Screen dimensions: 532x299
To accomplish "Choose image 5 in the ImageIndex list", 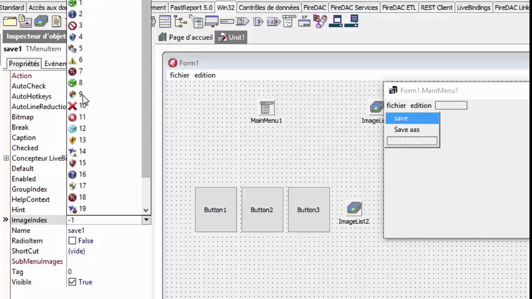I will tap(104, 48).
